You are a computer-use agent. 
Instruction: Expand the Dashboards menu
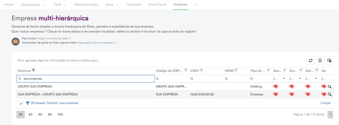[x=33, y=5]
